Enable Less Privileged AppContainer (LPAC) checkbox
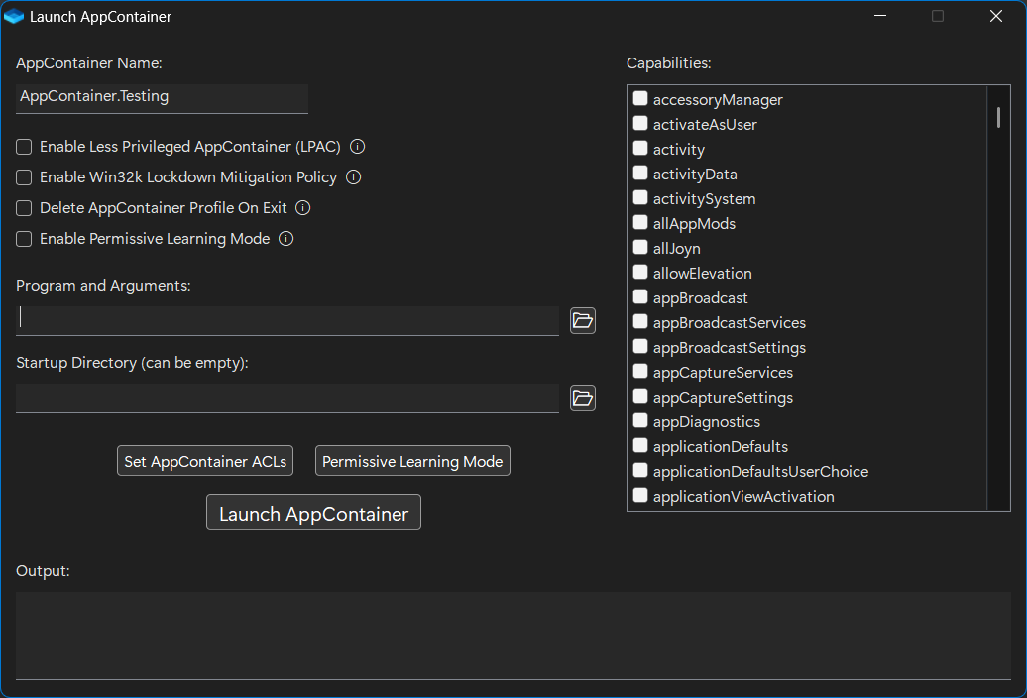This screenshot has height=698, width=1027. tap(24, 147)
